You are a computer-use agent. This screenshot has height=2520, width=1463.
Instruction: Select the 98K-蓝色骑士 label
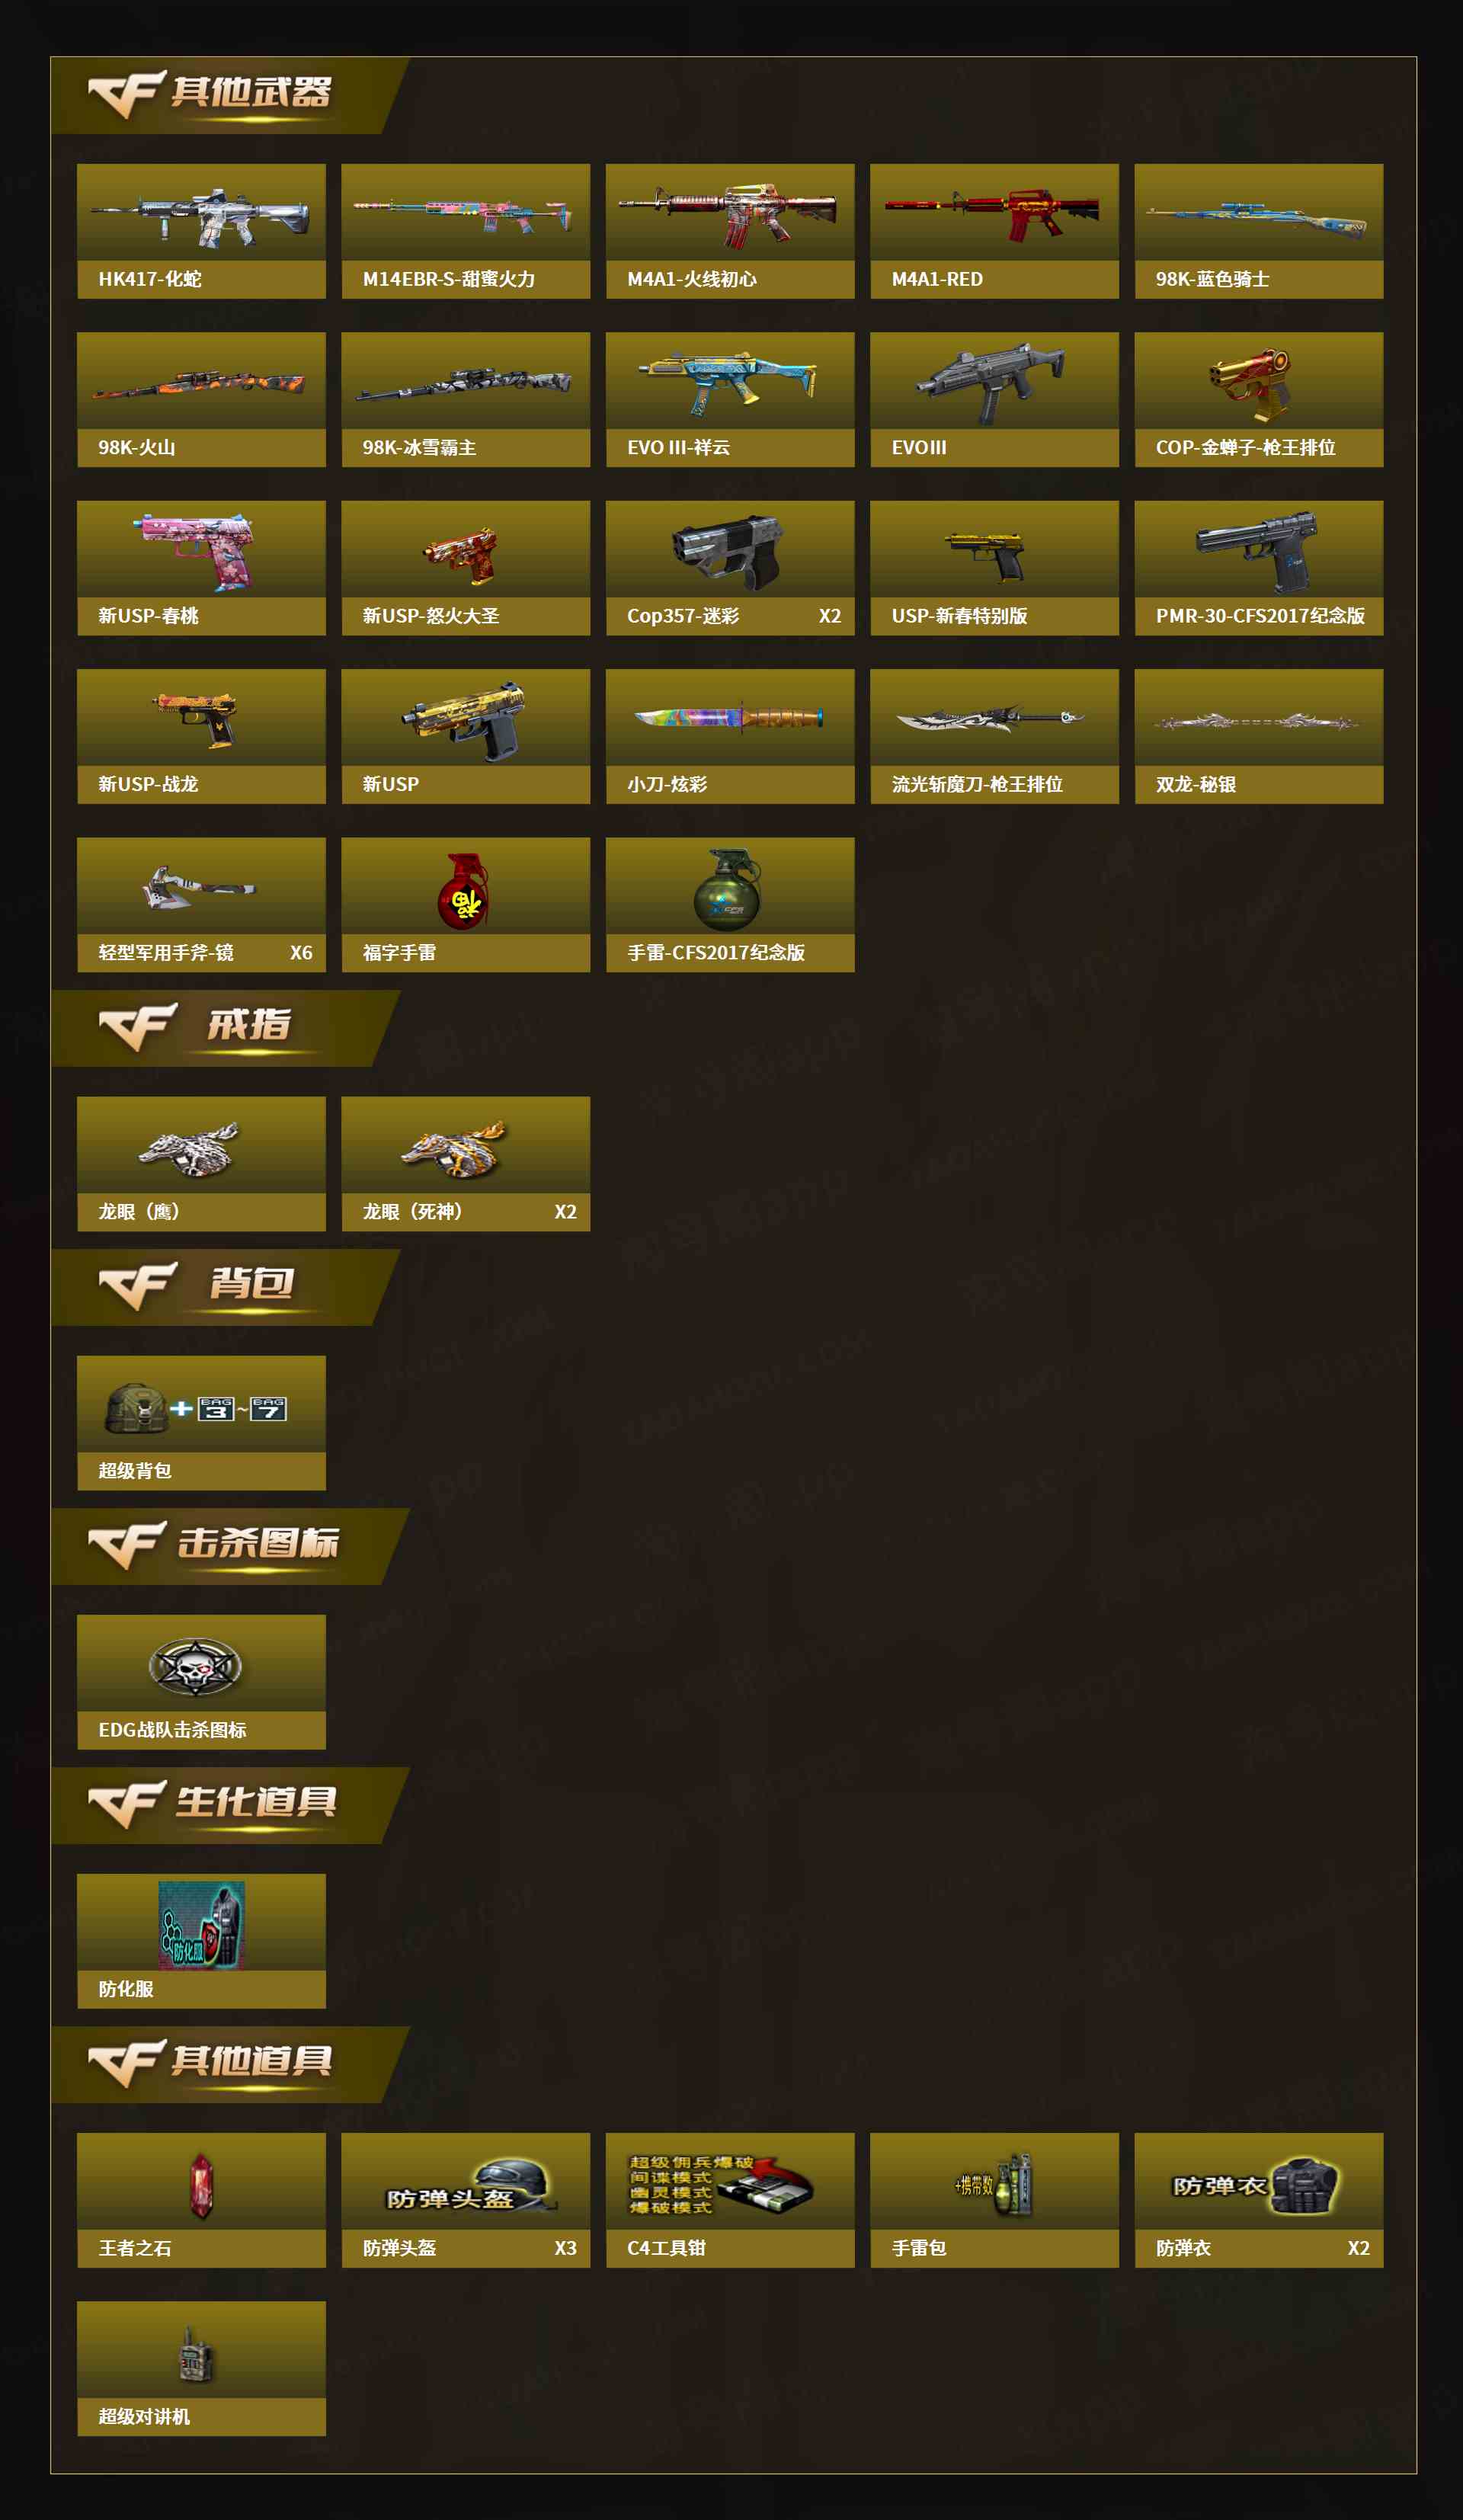pyautogui.click(x=1212, y=279)
